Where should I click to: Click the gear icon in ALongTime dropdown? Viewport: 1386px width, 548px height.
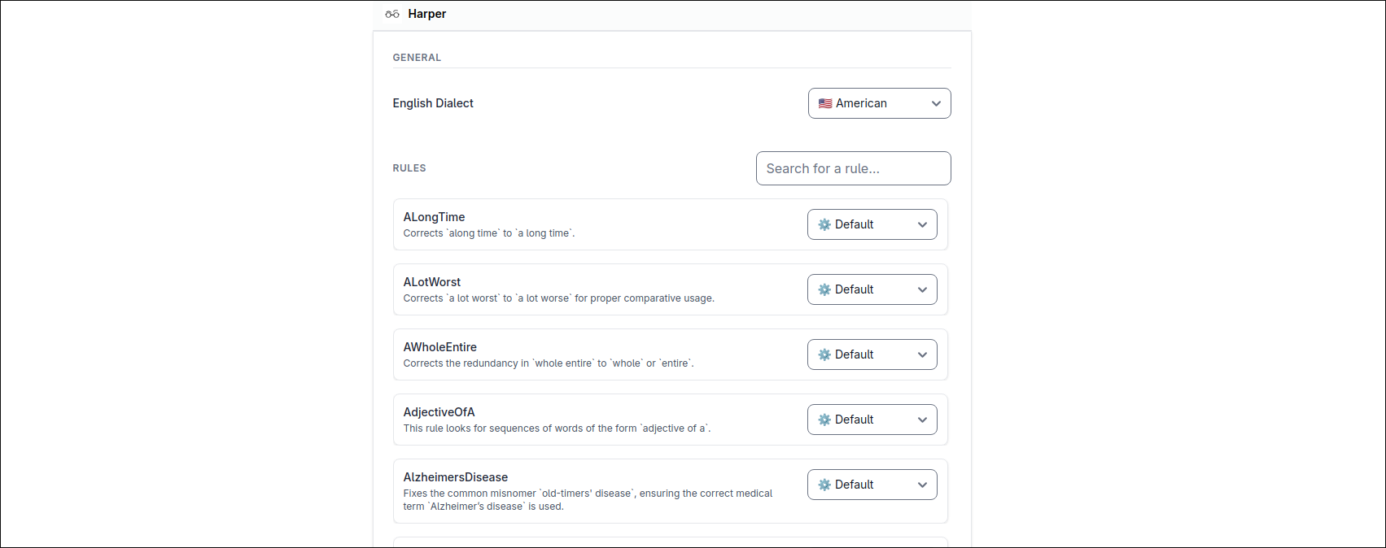coord(824,224)
